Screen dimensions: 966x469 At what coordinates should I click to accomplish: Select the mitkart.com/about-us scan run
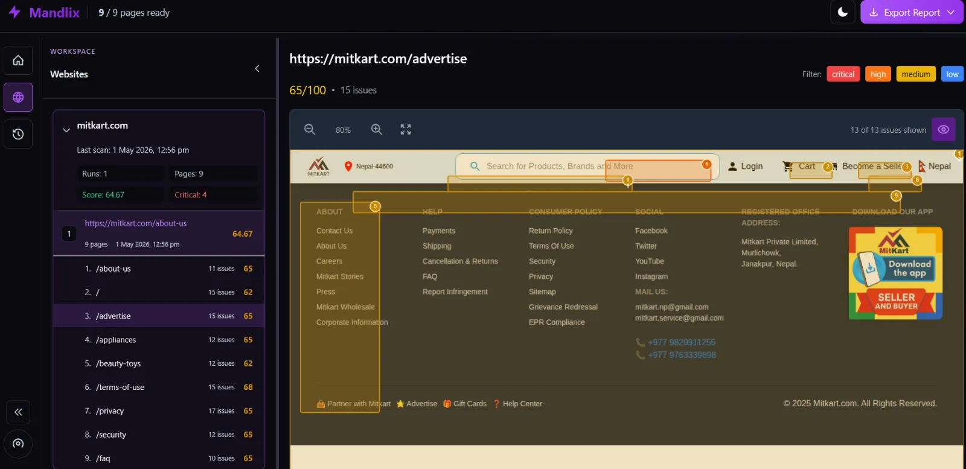159,233
